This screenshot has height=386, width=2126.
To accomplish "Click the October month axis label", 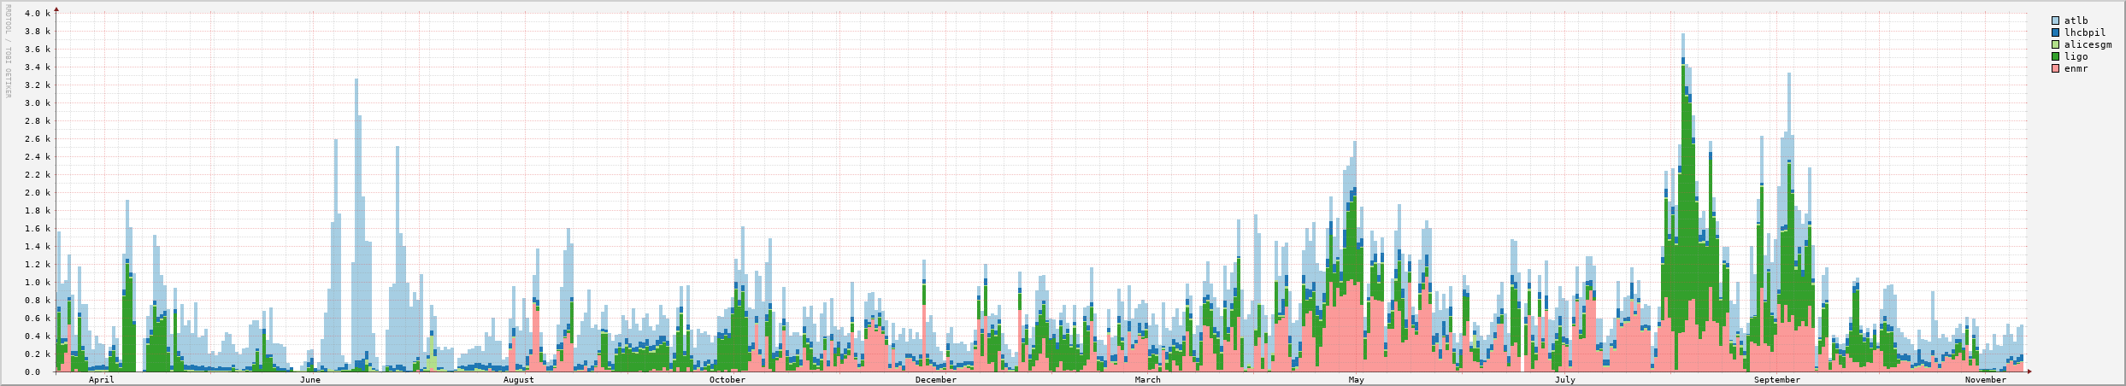I will pyautogui.click(x=727, y=380).
